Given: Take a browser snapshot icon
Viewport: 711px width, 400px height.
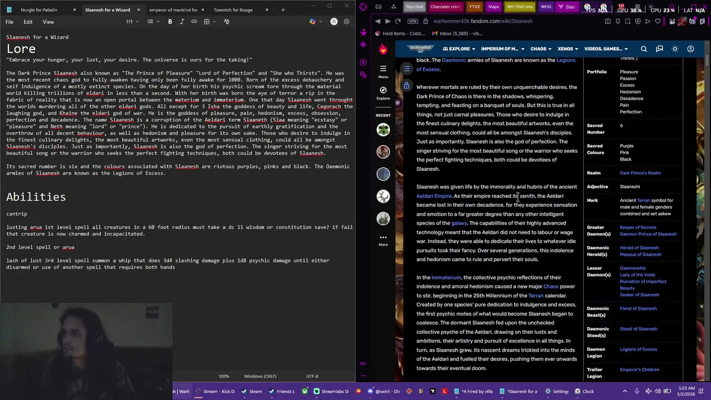Looking at the screenshot, I should (628, 21).
